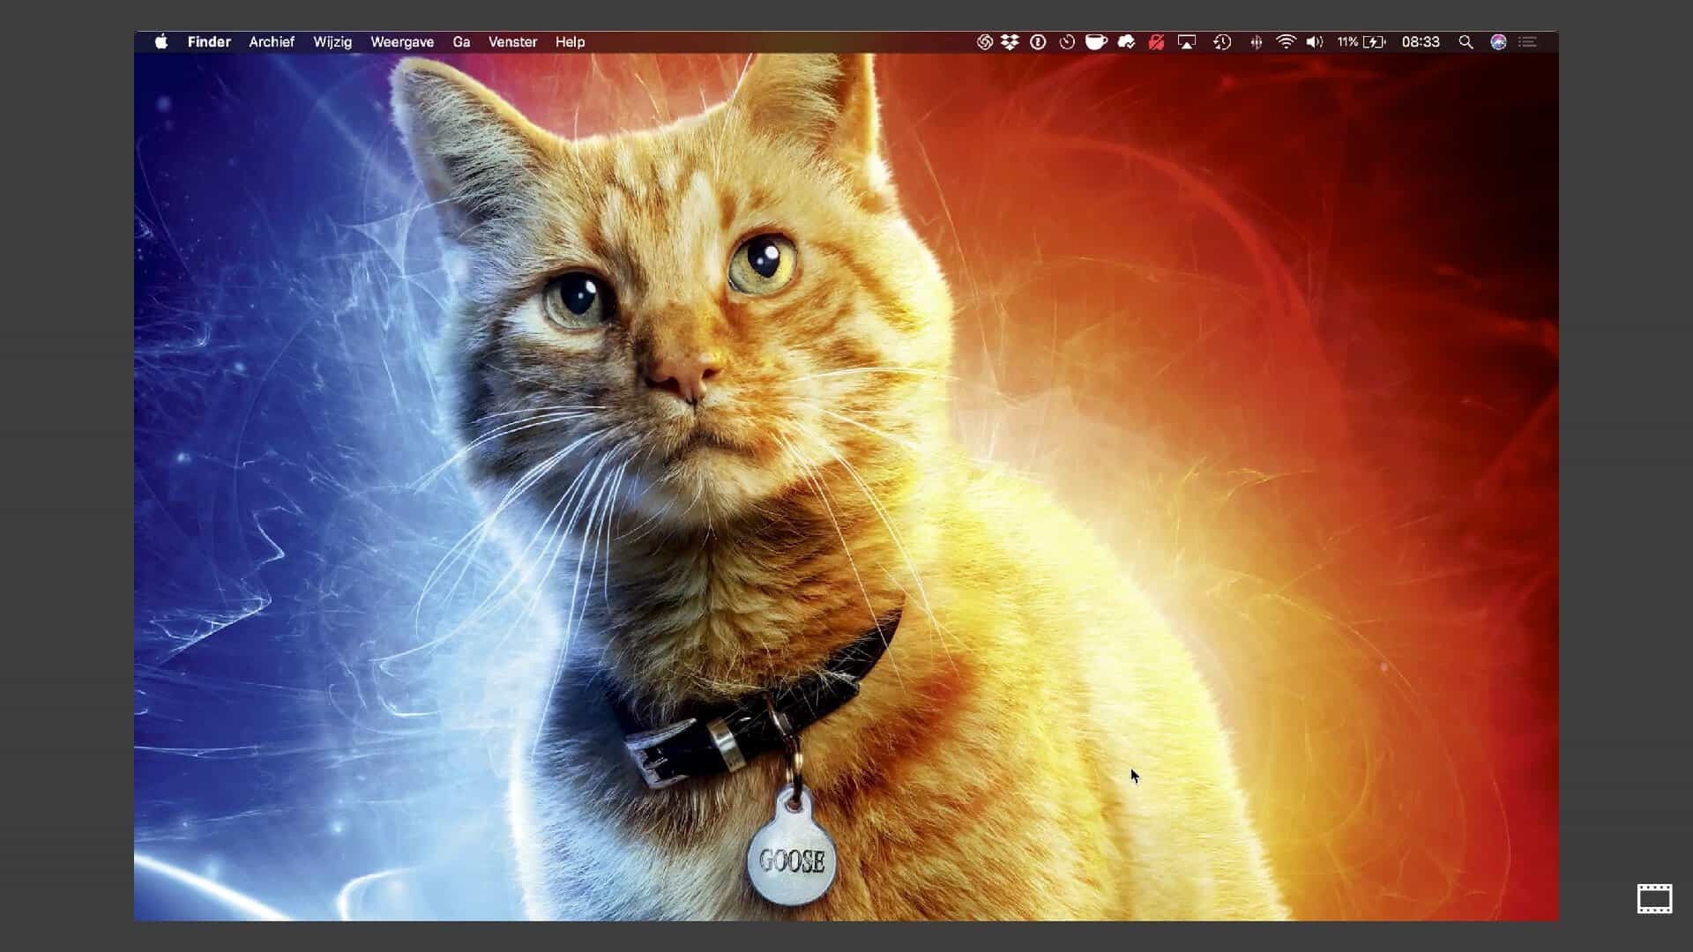This screenshot has width=1693, height=952.
Task: Show battery status at 11%
Action: click(1361, 41)
